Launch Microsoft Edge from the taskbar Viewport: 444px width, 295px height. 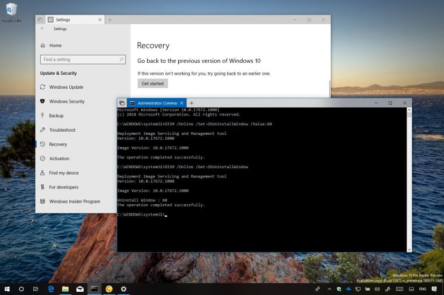(x=51, y=289)
